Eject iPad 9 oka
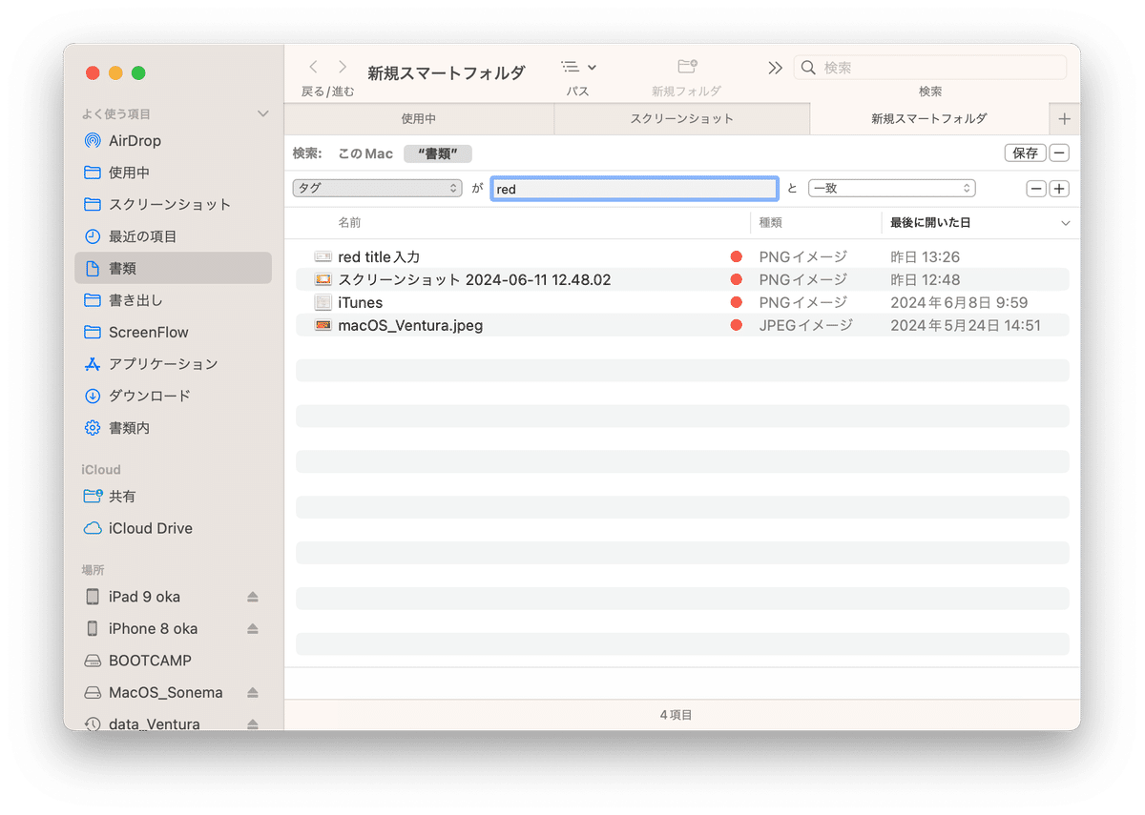The width and height of the screenshot is (1145, 815). coord(253,597)
